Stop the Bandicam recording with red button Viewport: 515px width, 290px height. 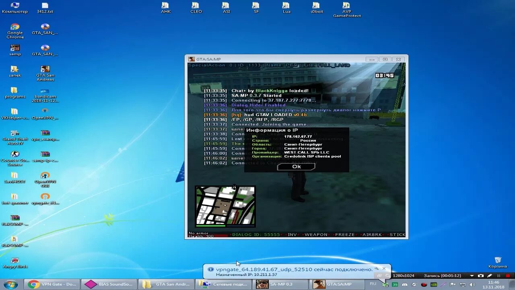(x=508, y=276)
